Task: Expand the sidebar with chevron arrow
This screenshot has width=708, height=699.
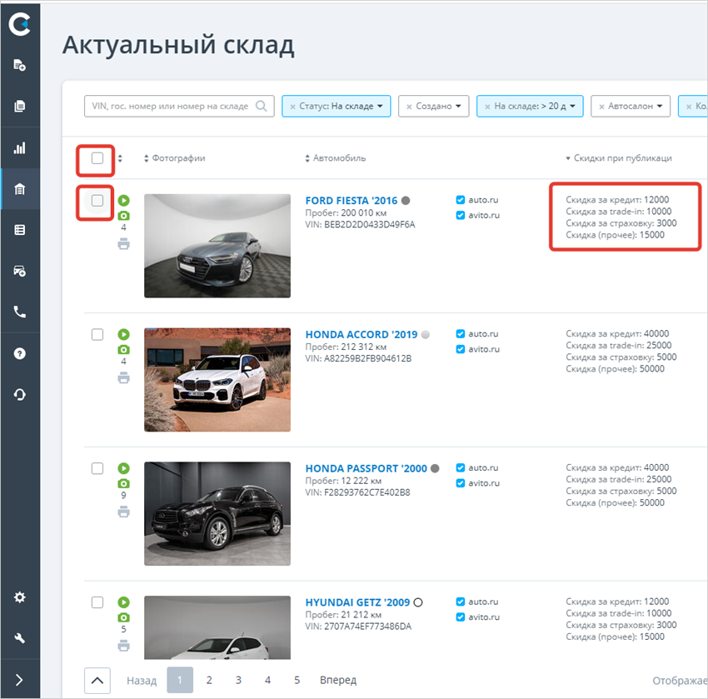Action: click(19, 680)
